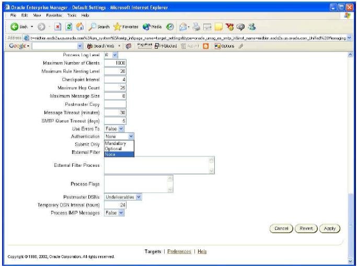Open Favorites star icon
The width and height of the screenshot is (357, 266).
[125, 27]
